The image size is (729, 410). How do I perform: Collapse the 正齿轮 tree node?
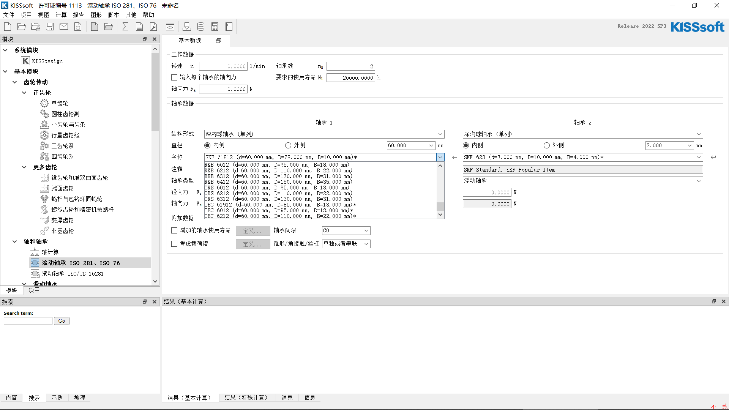[24, 93]
